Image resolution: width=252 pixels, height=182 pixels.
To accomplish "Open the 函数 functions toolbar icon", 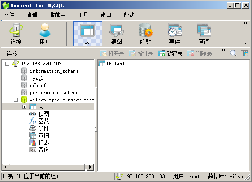I will click(x=145, y=34).
